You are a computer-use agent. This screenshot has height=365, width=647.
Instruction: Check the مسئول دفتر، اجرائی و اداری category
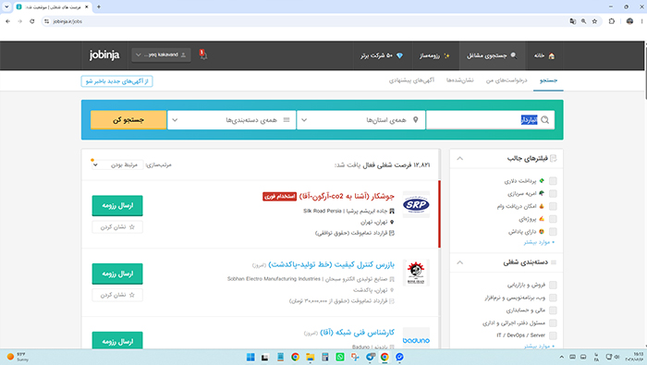553,322
